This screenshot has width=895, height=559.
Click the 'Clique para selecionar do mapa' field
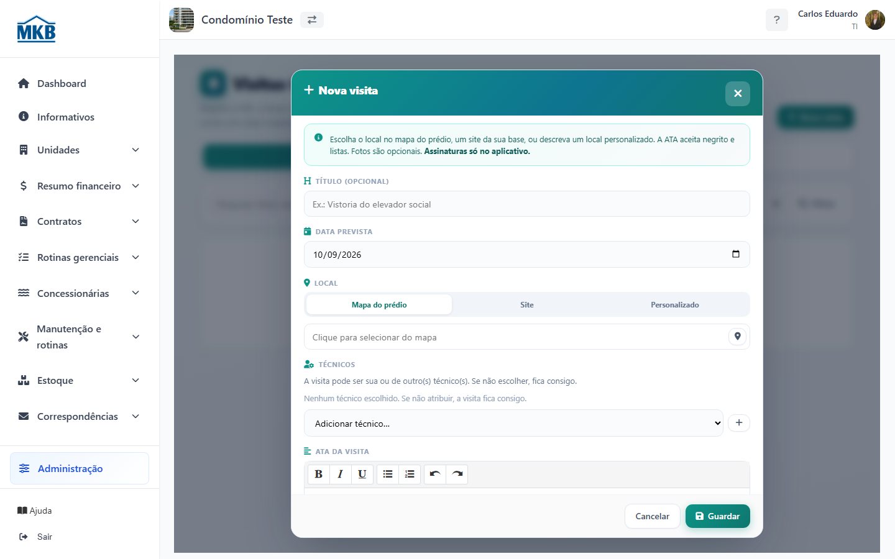[526, 337]
